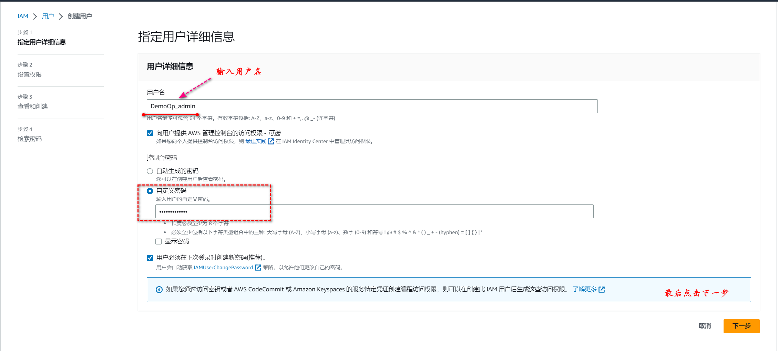Open the 了解更多 link
778x351 pixels.
585,289
